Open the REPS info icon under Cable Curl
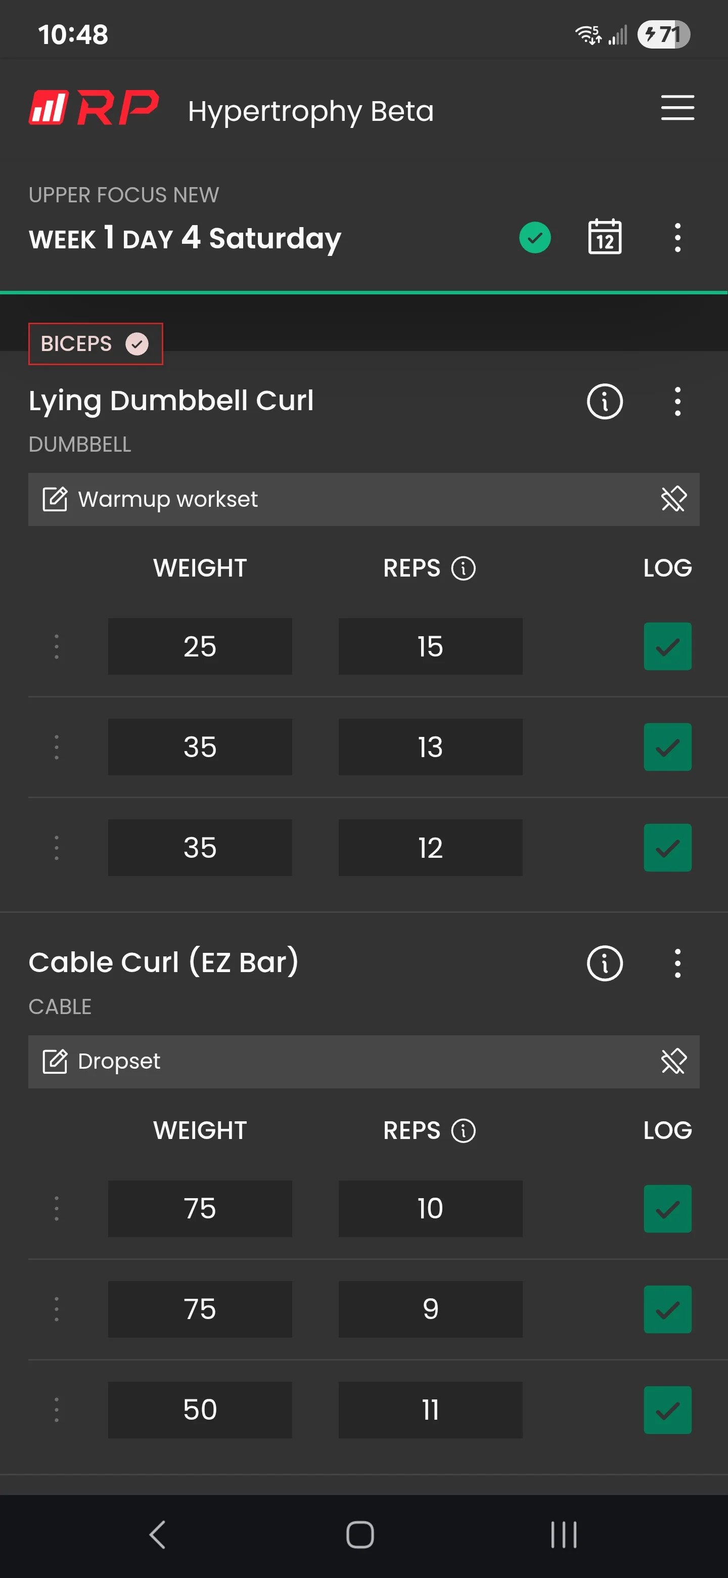Viewport: 728px width, 1578px height. click(463, 1131)
